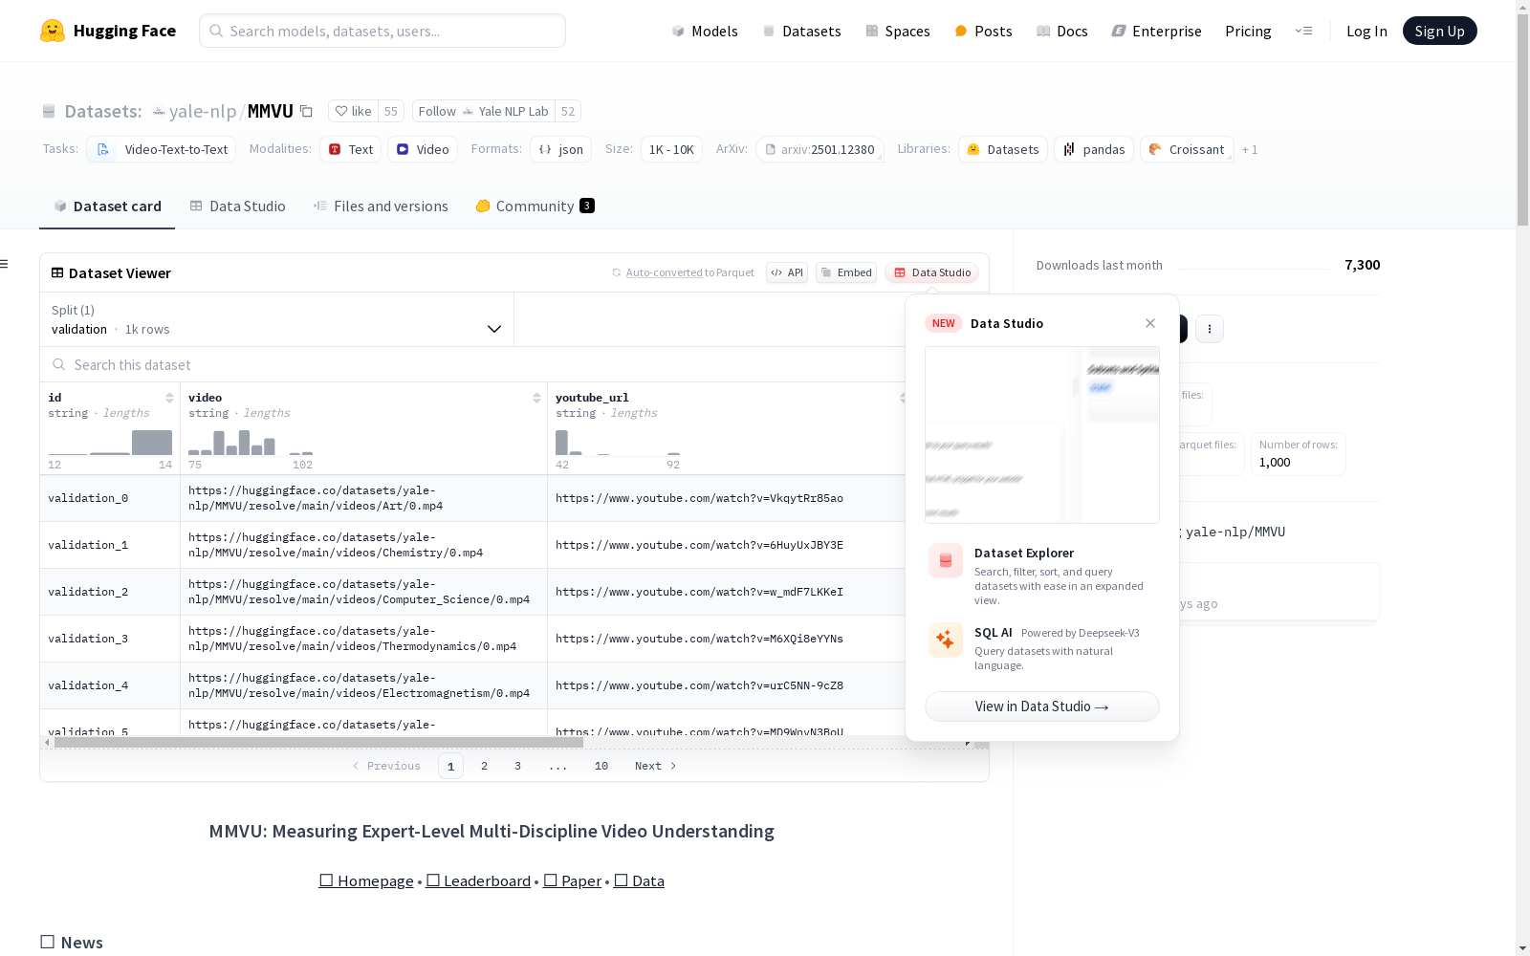Close the Data Studio popup
This screenshot has height=956, width=1530.
tap(1150, 323)
